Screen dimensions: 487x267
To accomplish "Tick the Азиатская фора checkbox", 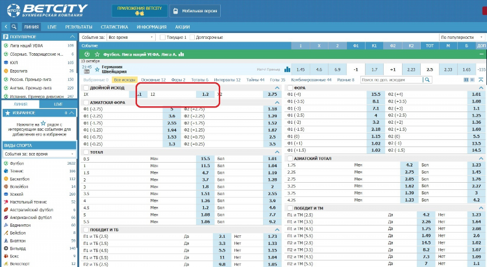I will (86, 102).
